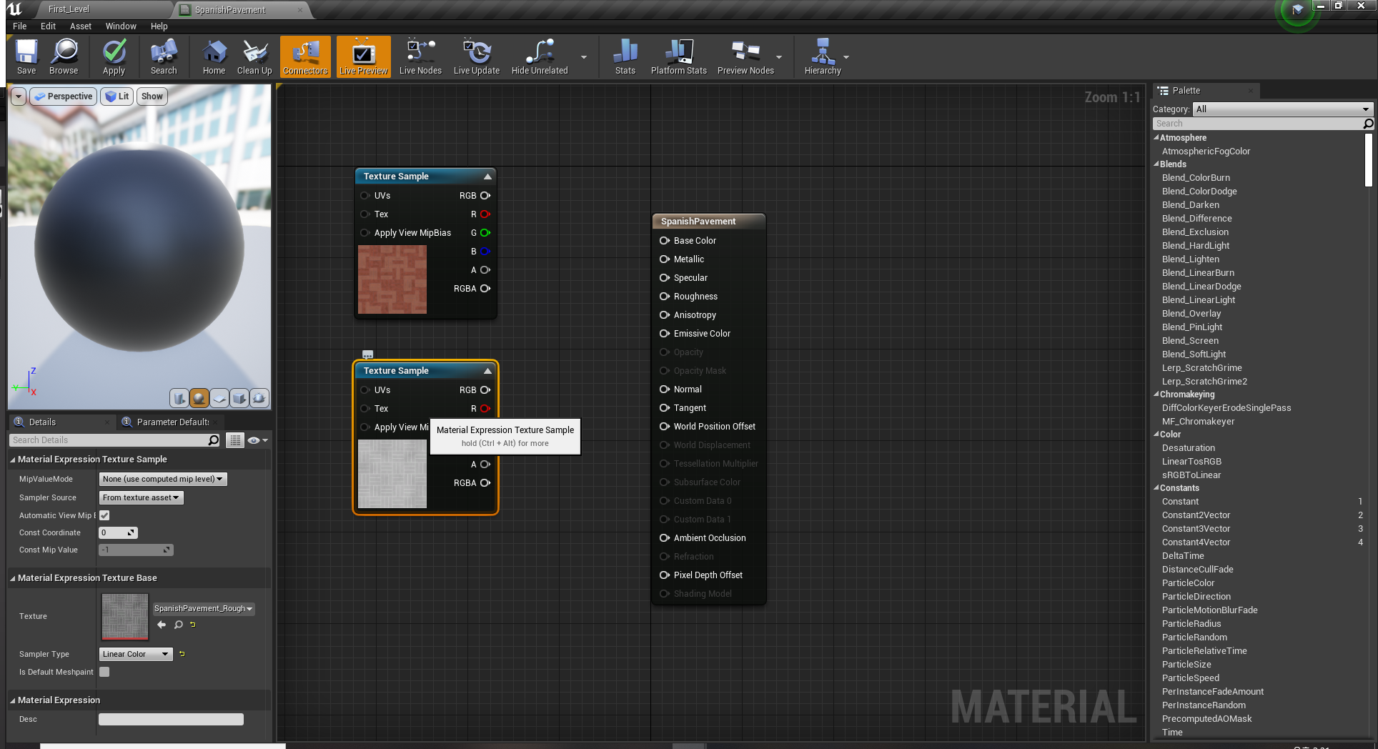1378x749 pixels.
Task: Click the Normal input pin
Action: 665,390
